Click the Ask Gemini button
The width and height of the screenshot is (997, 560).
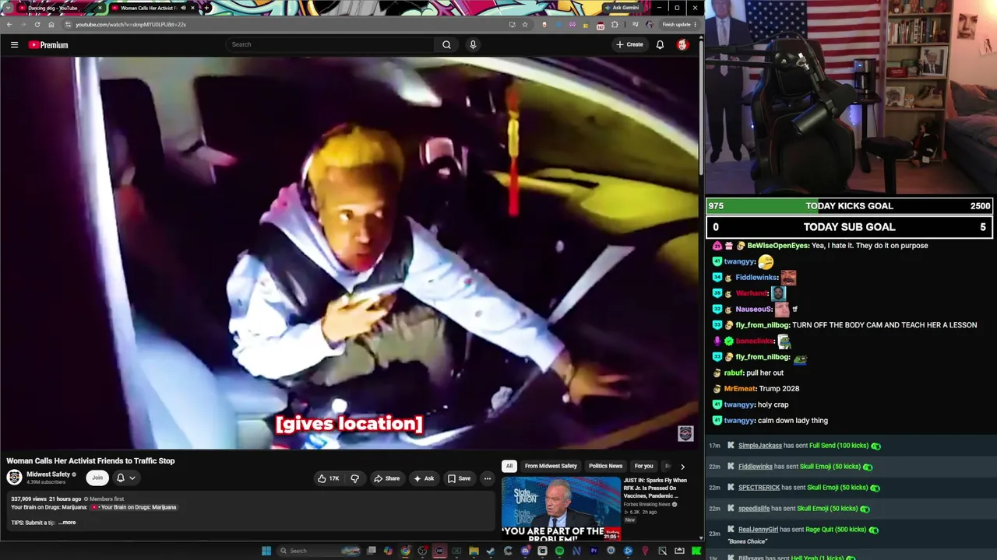(x=622, y=8)
